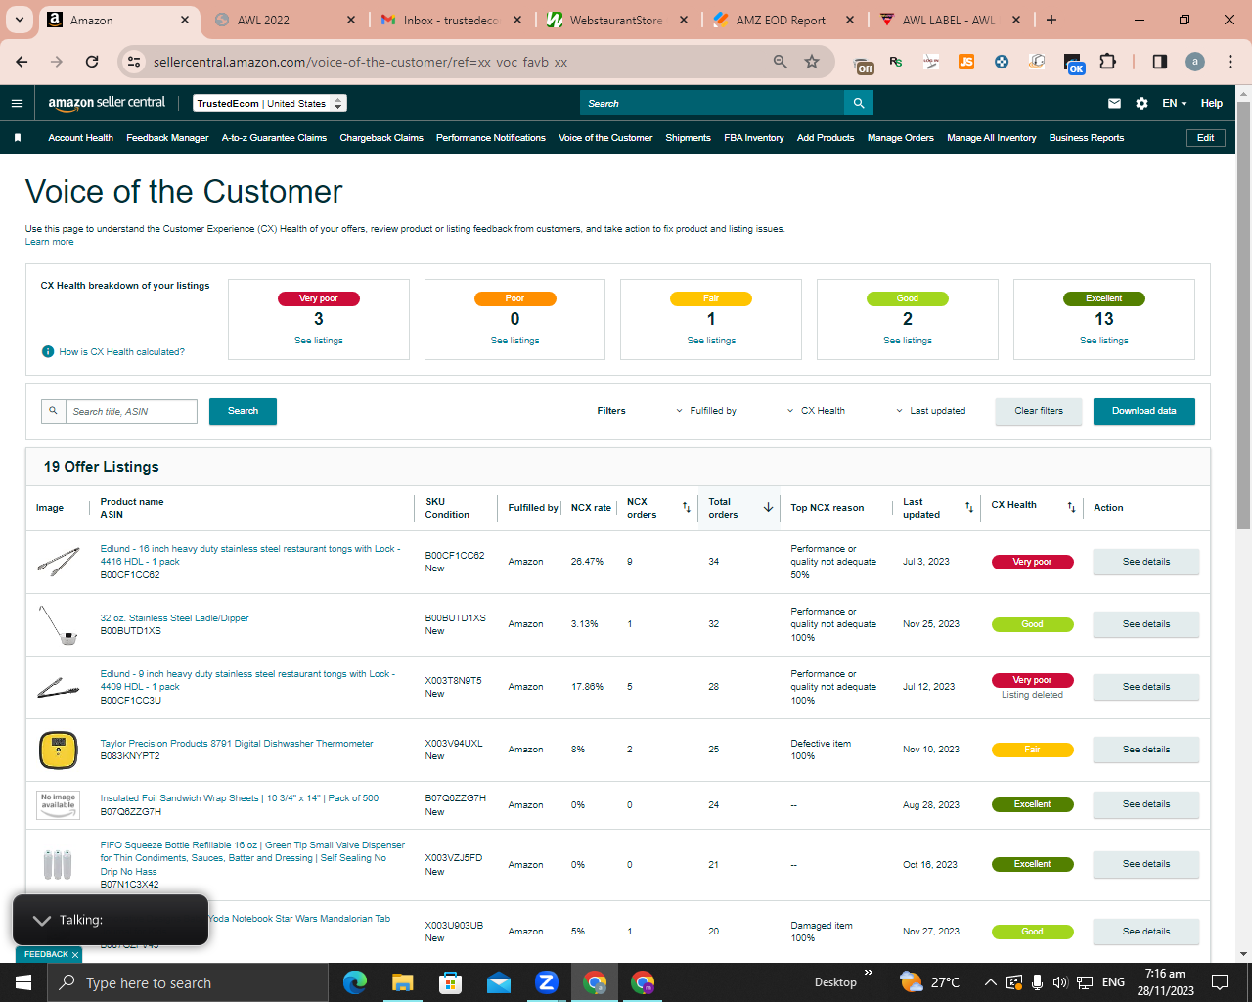Click the Windows taskbar search box
This screenshot has width=1252, height=1002.
[188, 982]
